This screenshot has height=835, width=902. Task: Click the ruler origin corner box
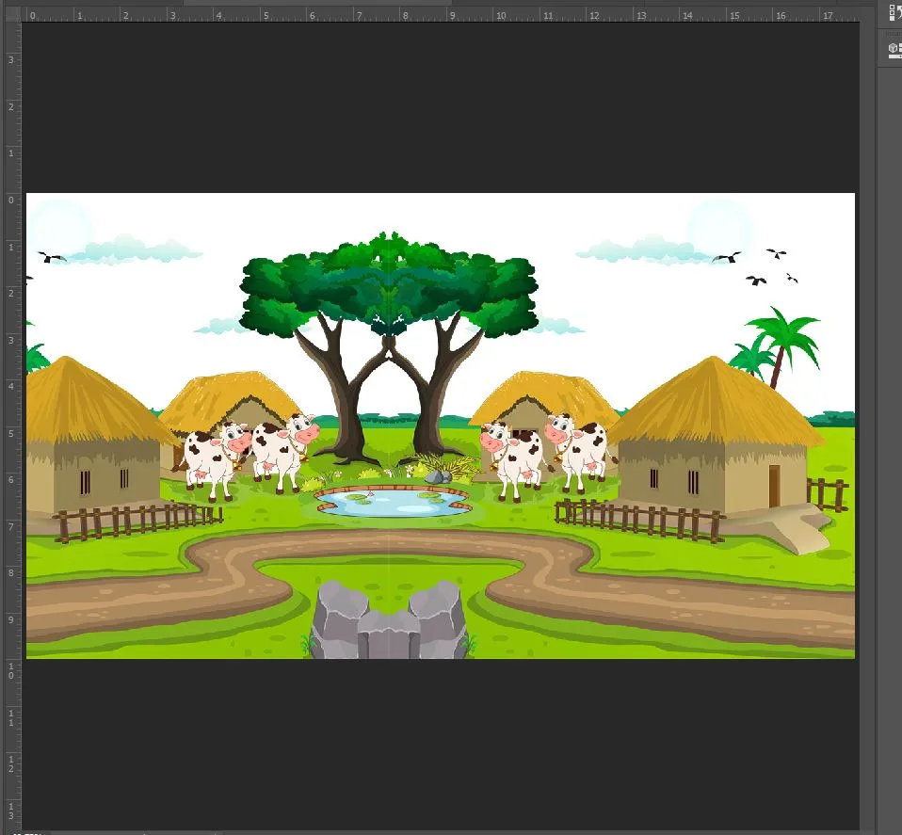(12, 15)
